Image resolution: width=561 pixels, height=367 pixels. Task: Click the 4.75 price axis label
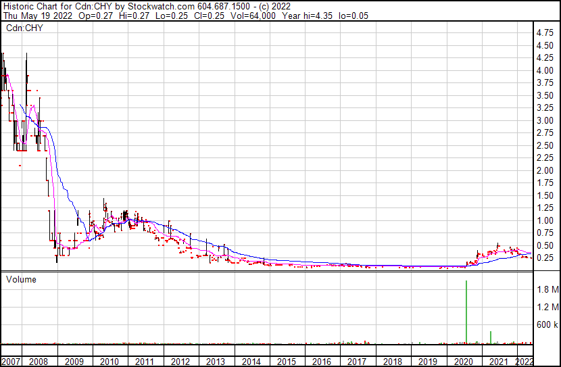[545, 32]
